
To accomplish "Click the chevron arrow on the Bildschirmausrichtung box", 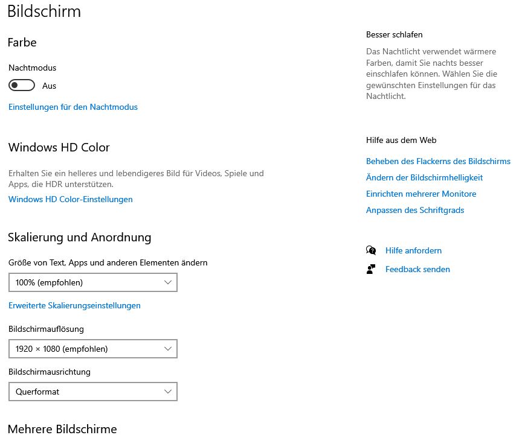I will [x=169, y=392].
